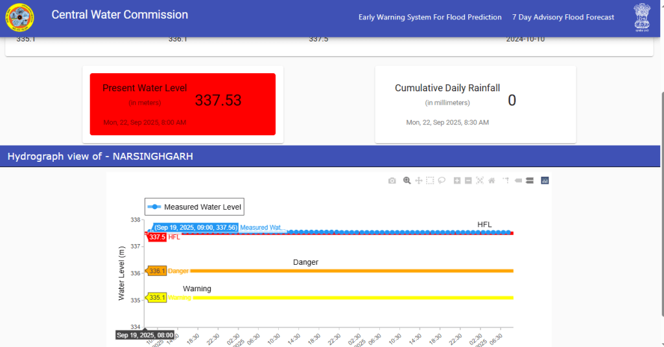Click the Zoom Out minus icon
664x347 pixels.
[468, 181]
